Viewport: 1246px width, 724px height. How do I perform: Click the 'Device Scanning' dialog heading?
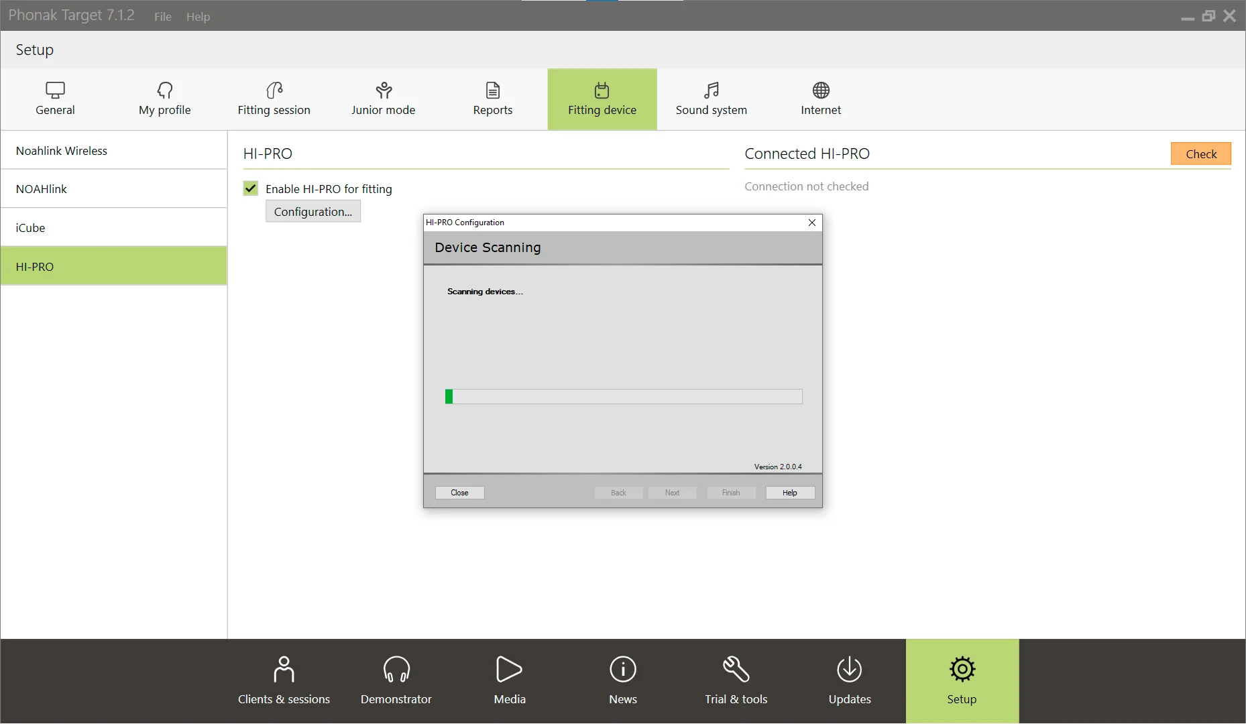point(488,247)
